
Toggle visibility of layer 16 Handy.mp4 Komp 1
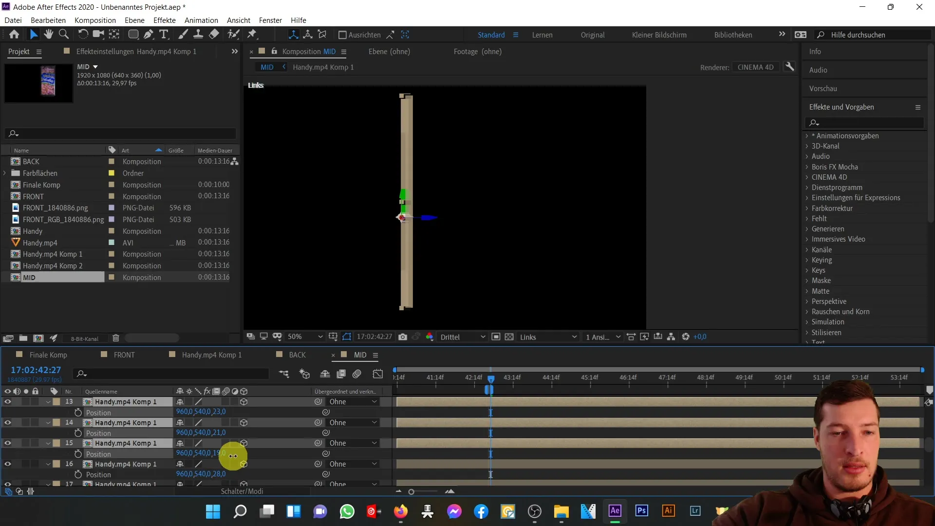pos(7,464)
